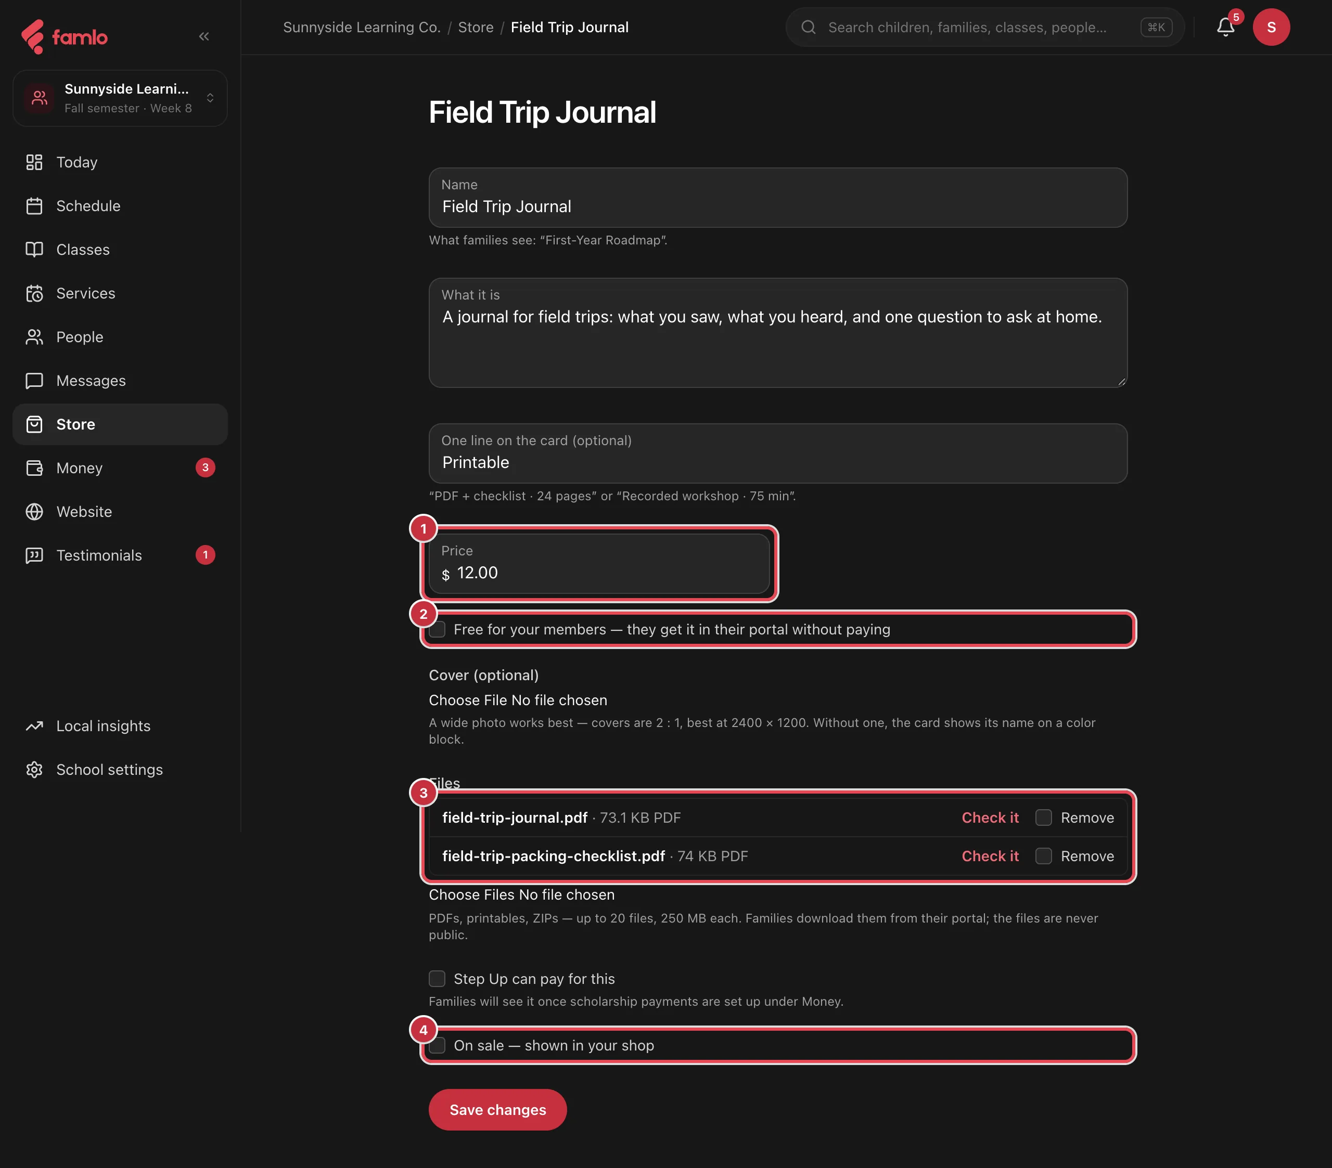Open the notifications bell
The height and width of the screenshot is (1168, 1332).
(x=1225, y=28)
